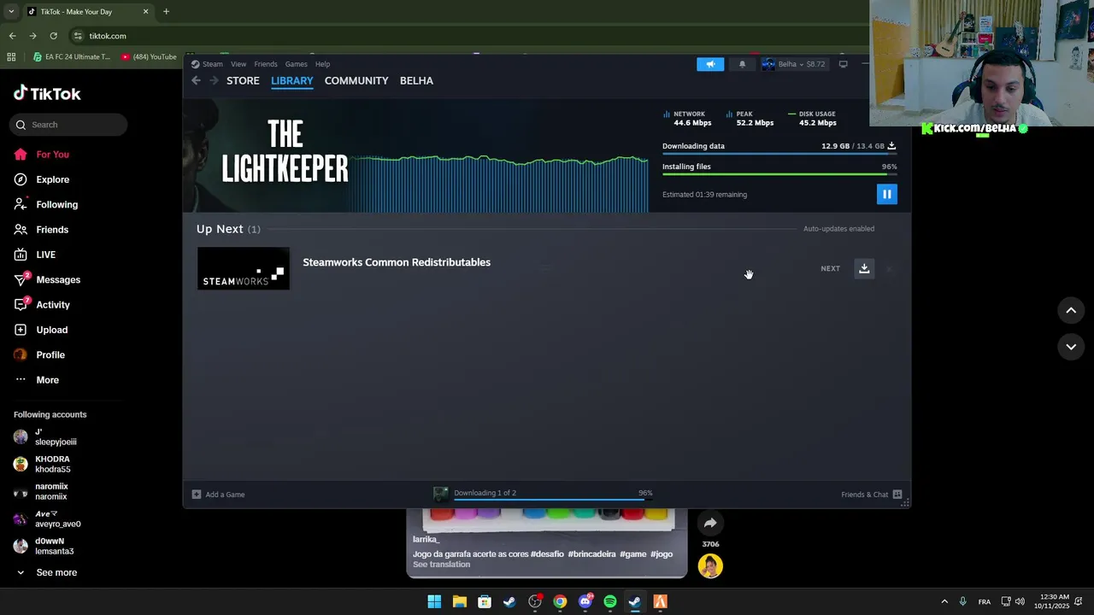Open File Explorer from taskbar
The height and width of the screenshot is (615, 1094).
459,601
